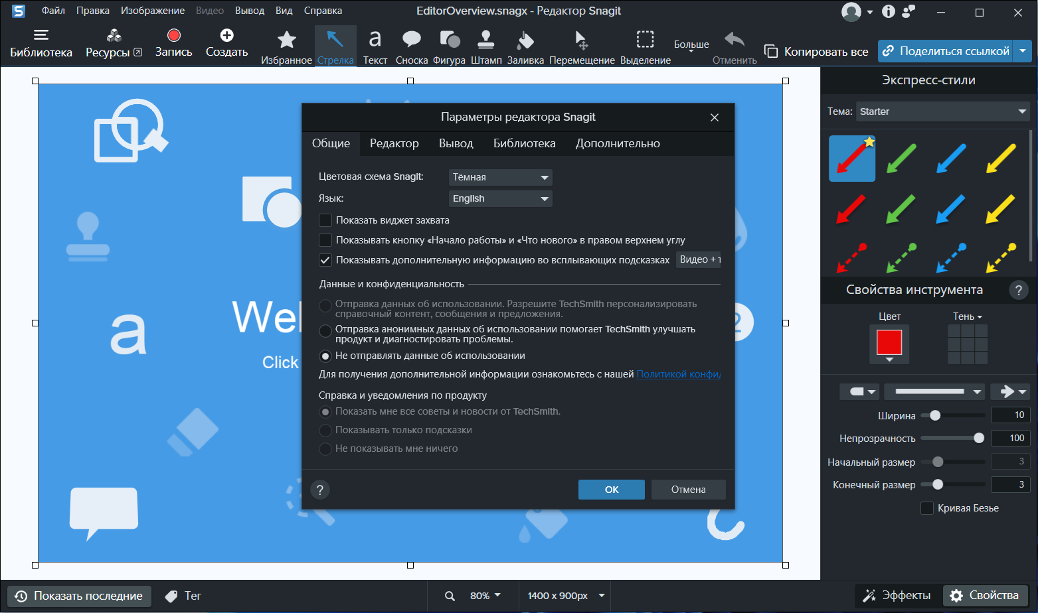This screenshot has width=1038, height=613.
Task: Open the Политикой конфиденциальности link
Action: [679, 374]
